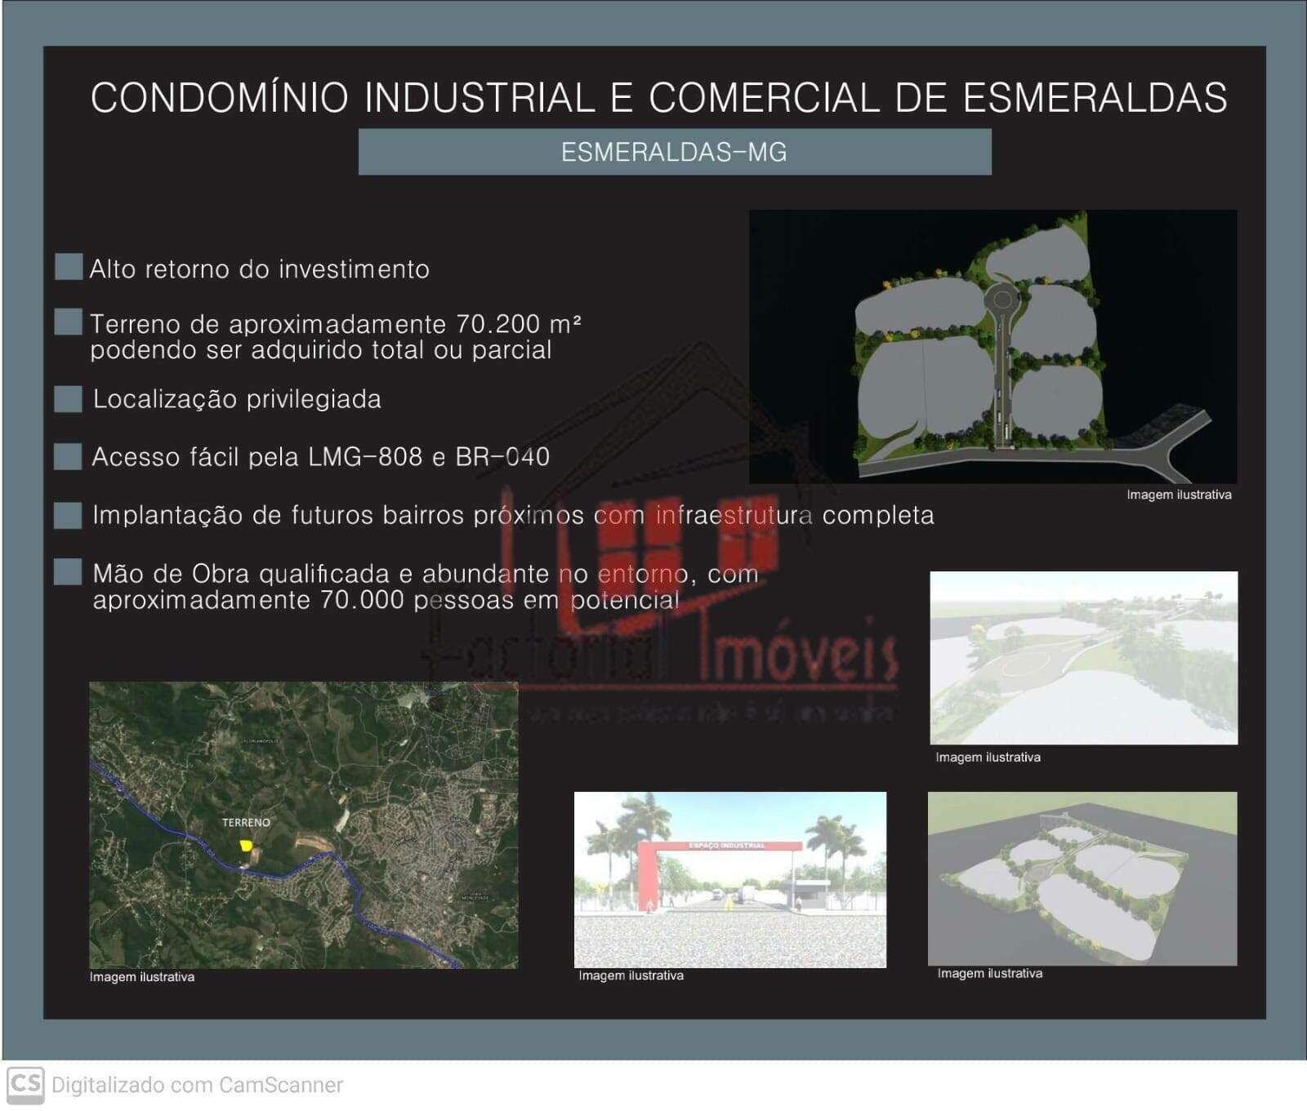Click the bullet square beside Acesso fácil

68,456
